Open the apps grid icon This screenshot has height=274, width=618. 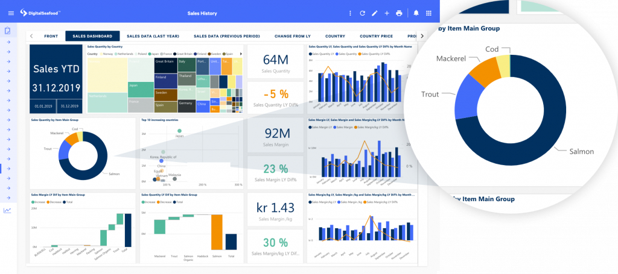point(428,13)
